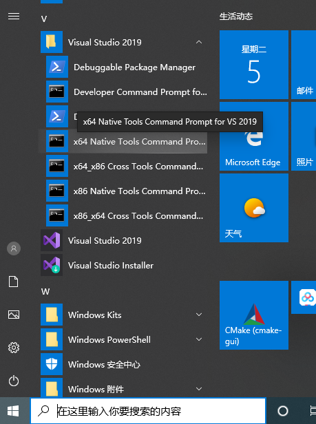Screen dimensions: 316x424
Task: Collapse the Visual Studio 2019 folder
Action: click(199, 42)
